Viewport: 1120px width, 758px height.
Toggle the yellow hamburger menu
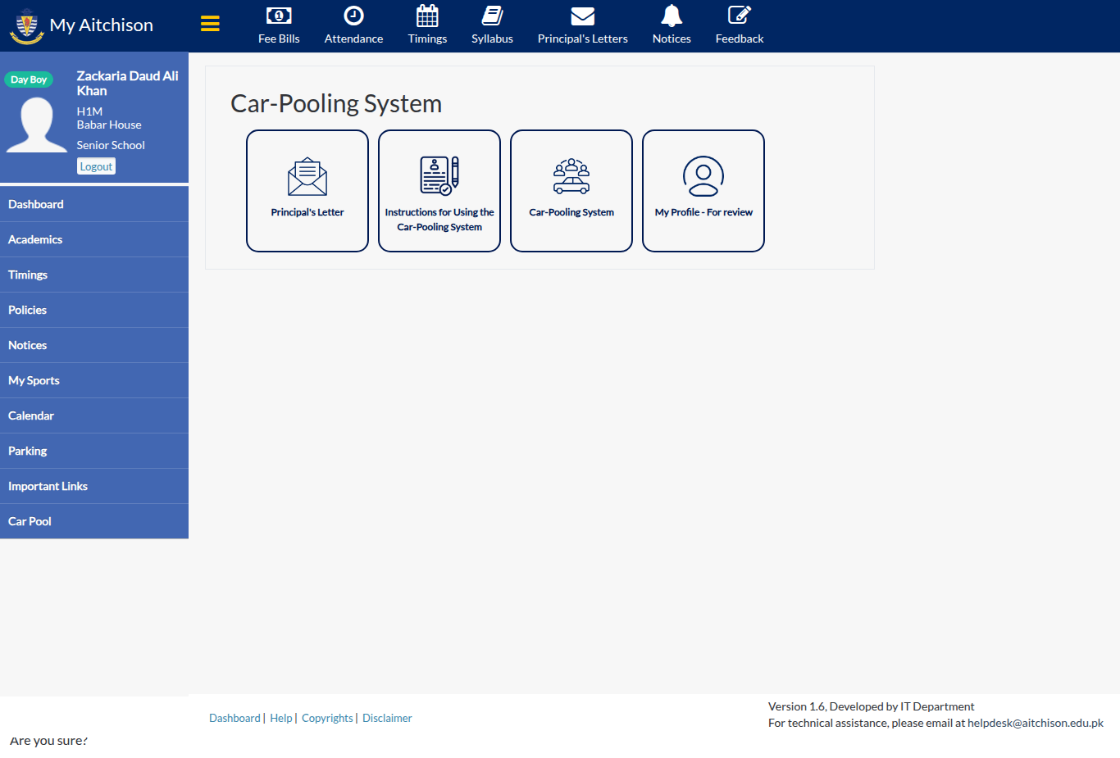[210, 24]
